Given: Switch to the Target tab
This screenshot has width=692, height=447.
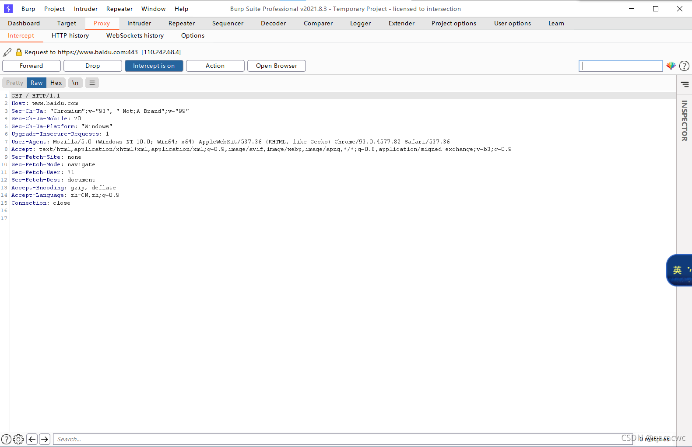Looking at the screenshot, I should tap(67, 23).
